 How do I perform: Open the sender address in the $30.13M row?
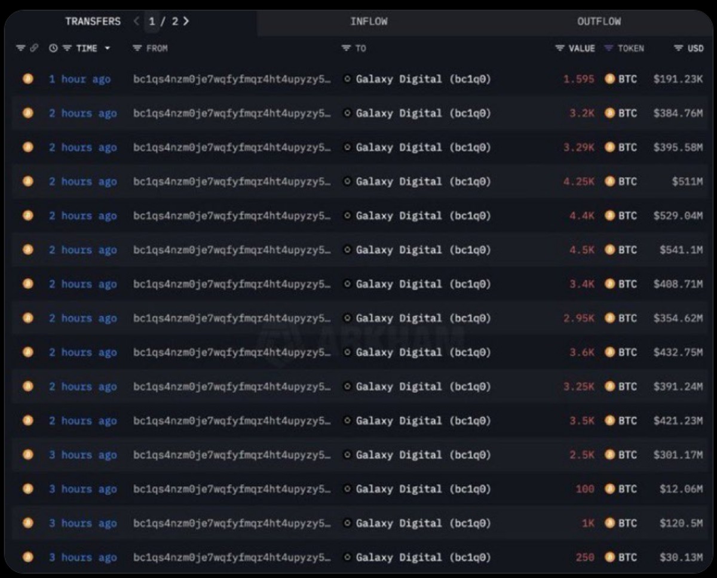(x=232, y=557)
